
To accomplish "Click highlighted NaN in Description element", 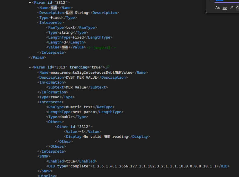I will [x=69, y=13].
